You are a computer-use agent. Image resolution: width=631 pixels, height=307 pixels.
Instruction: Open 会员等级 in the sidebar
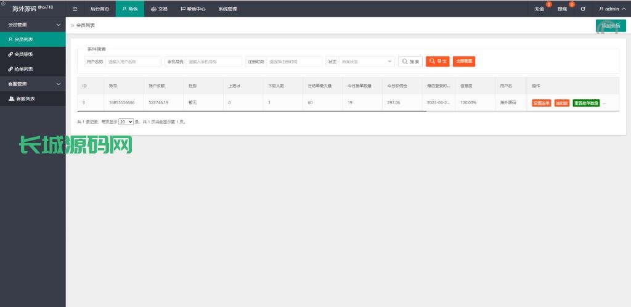click(24, 54)
